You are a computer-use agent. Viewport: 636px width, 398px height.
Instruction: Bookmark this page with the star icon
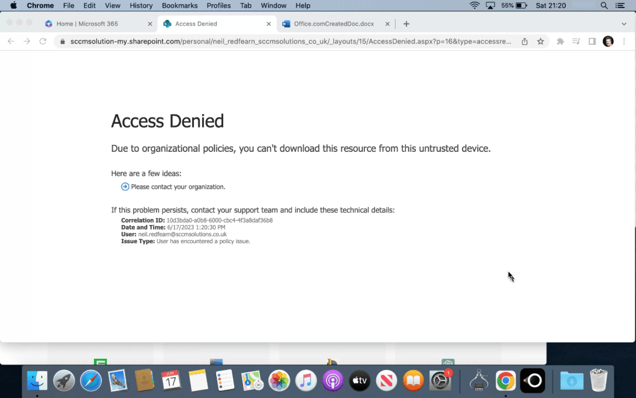click(x=540, y=42)
